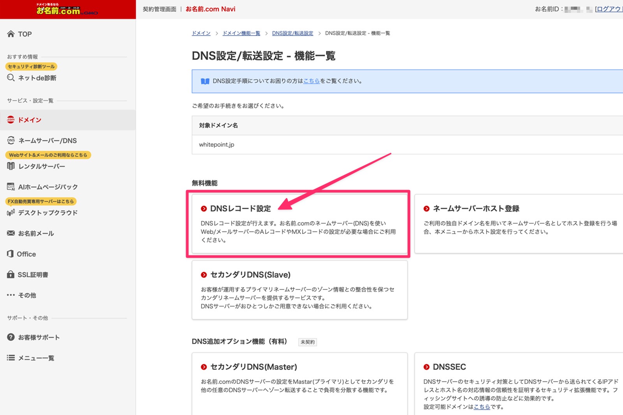623x415 pixels.
Task: Click the Office icon in sidebar
Action: pos(11,254)
